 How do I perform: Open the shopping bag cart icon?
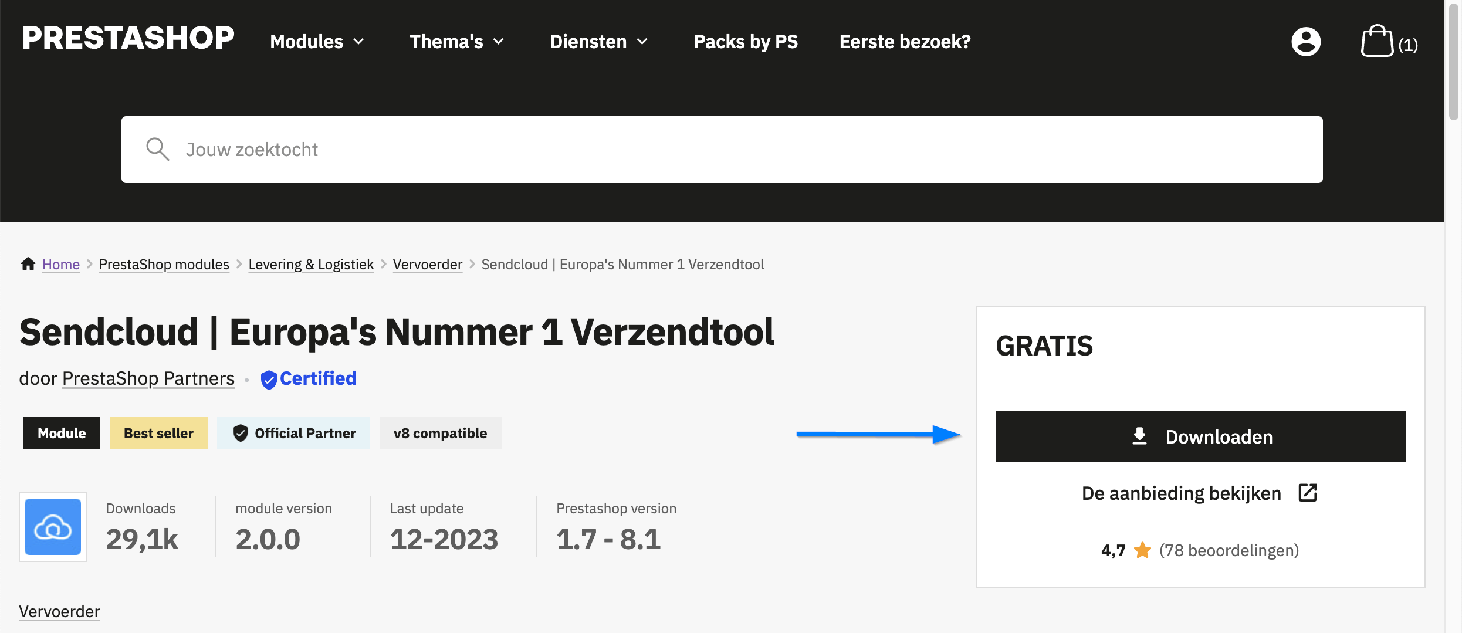click(1377, 41)
